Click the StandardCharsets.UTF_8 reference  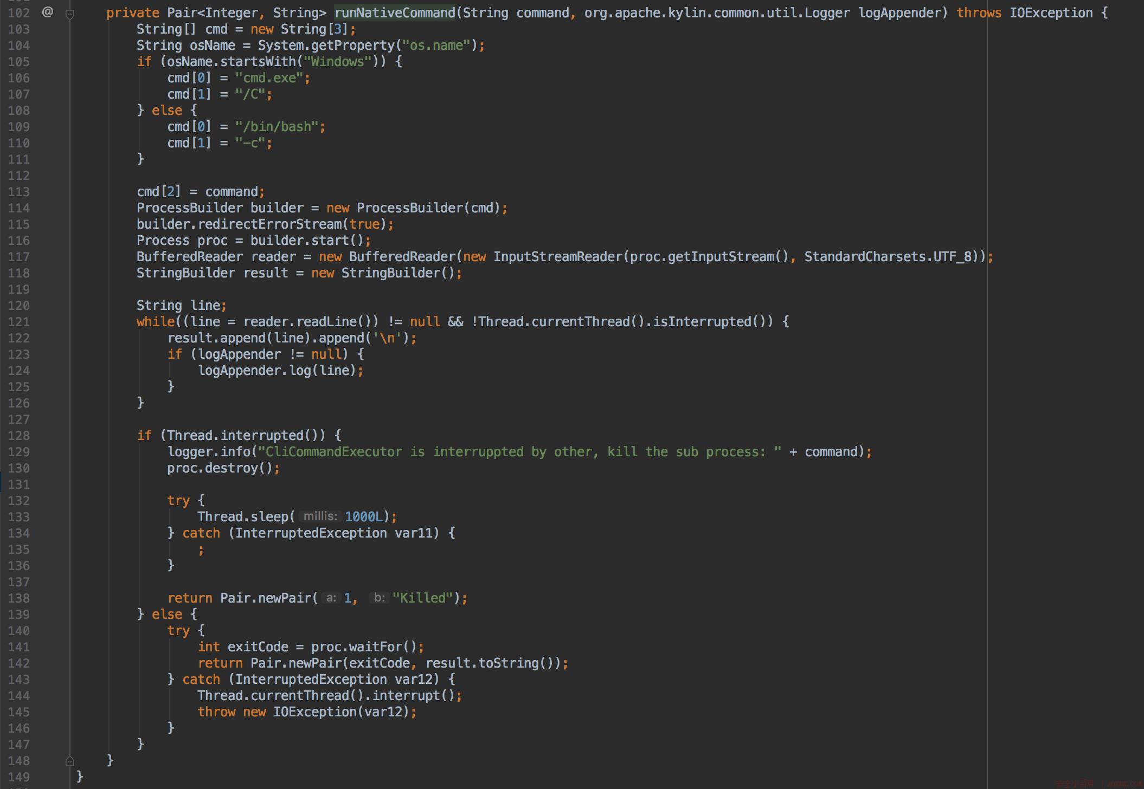pyautogui.click(x=888, y=257)
